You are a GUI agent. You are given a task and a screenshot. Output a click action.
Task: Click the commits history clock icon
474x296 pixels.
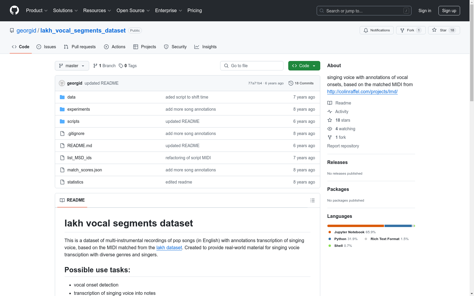(291, 83)
